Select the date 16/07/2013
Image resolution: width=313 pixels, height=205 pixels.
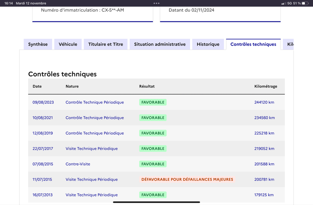coord(43,195)
